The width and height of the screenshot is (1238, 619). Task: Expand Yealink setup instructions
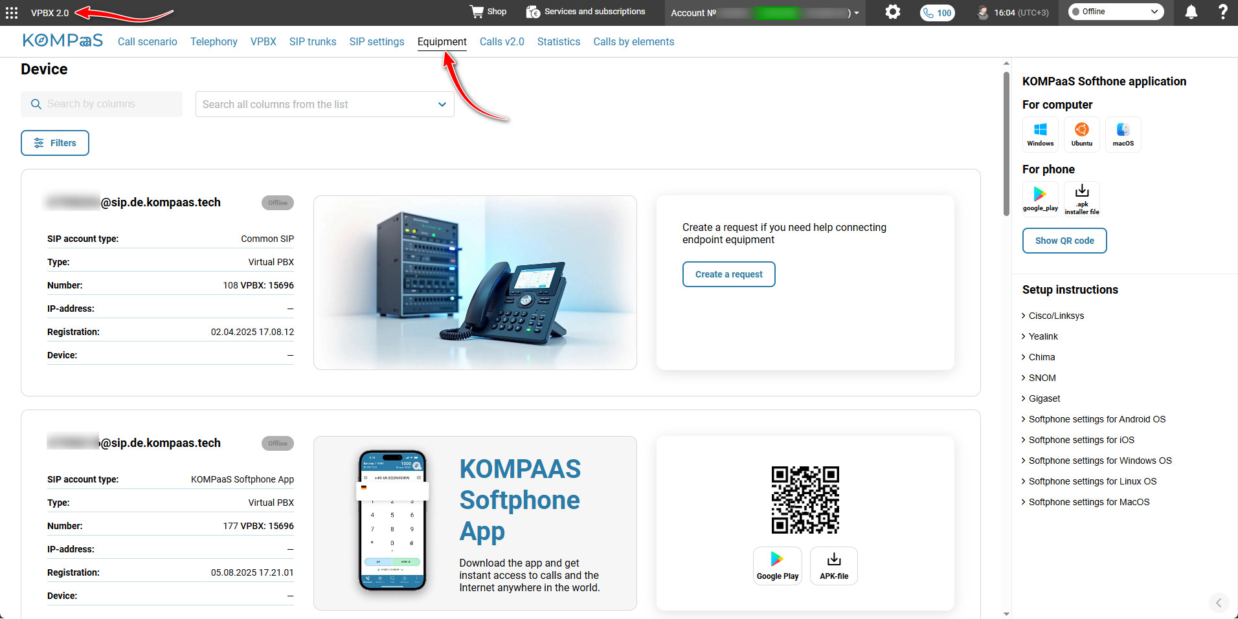[1040, 336]
